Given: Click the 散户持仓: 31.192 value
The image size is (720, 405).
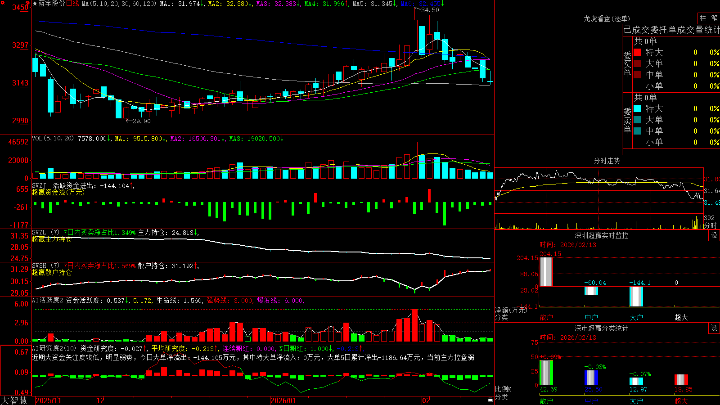Looking at the screenshot, I should [x=167, y=266].
